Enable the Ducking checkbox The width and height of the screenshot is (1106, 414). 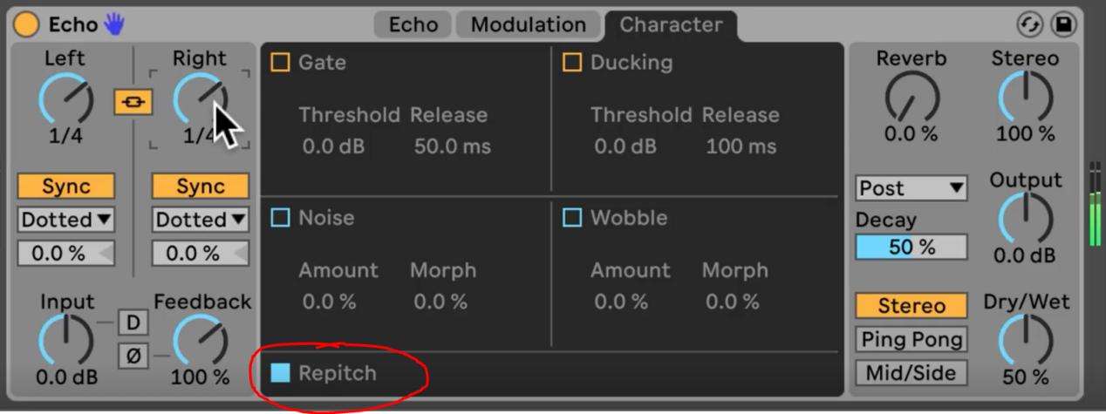point(572,63)
